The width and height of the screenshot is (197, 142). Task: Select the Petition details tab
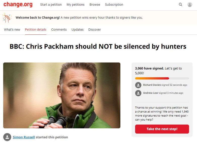pos(36,30)
